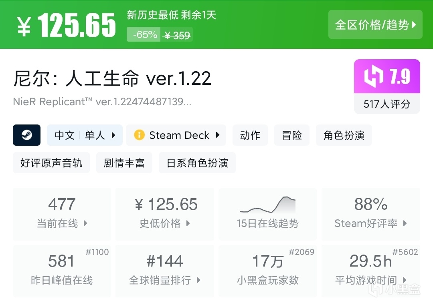Tap the 好评原声音轨 tag
433x305 pixels.
click(51, 163)
